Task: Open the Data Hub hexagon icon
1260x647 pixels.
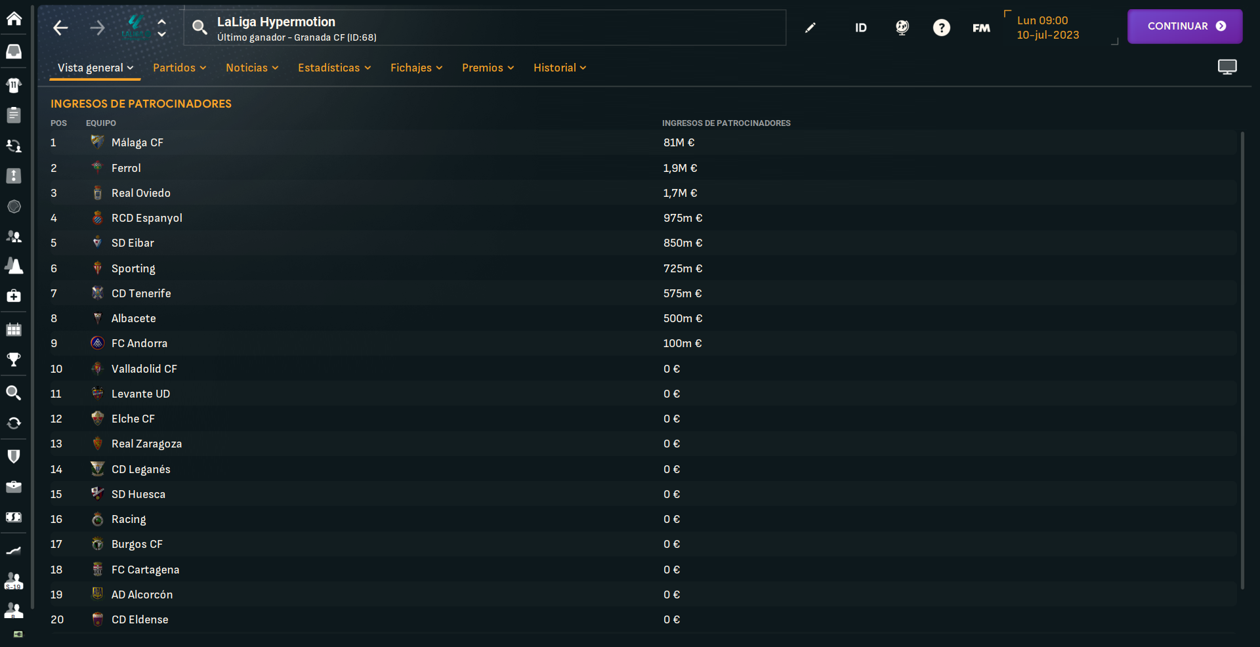Action: 14,207
